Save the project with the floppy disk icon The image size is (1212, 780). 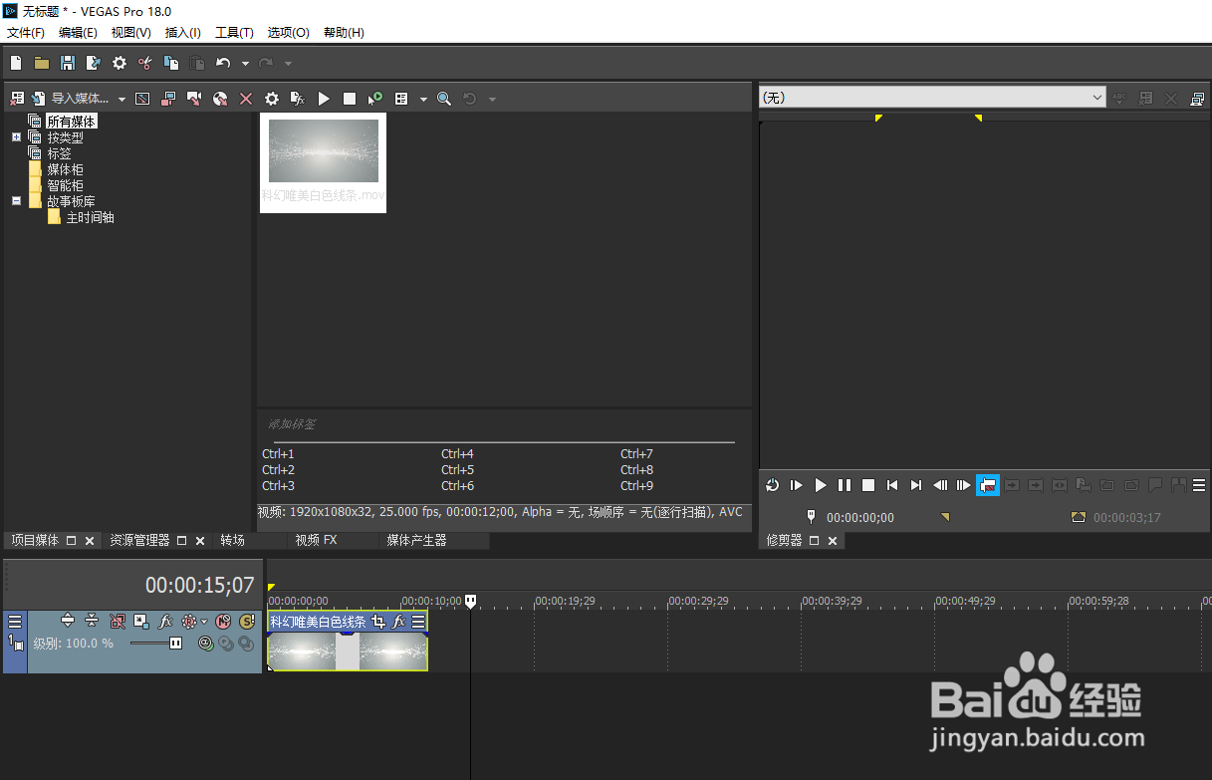[x=68, y=63]
